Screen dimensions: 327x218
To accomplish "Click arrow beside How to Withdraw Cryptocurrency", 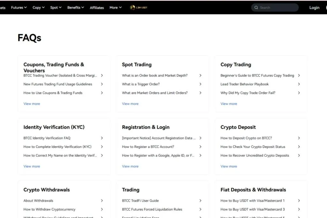I will coord(102,209).
